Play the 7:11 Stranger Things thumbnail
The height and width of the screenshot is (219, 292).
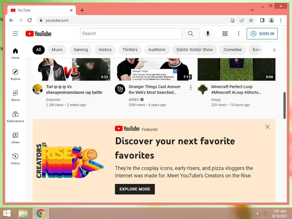click(x=154, y=69)
